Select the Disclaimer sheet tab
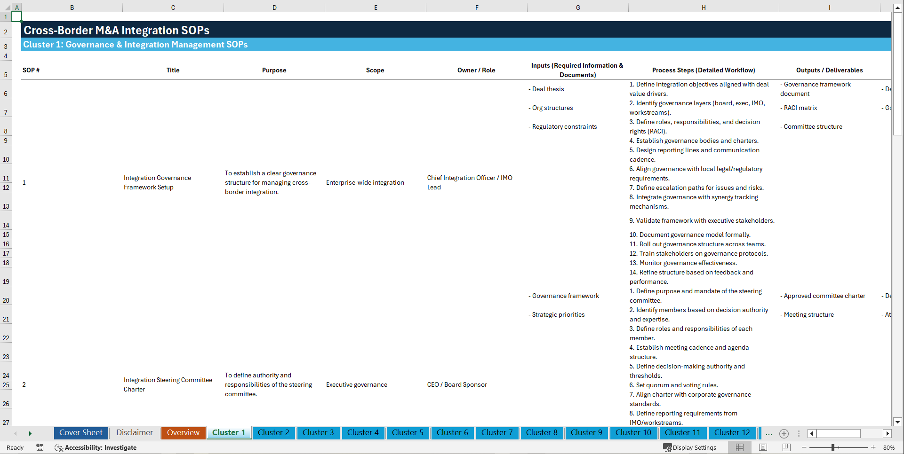Image resolution: width=904 pixels, height=454 pixels. point(134,433)
